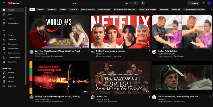The image size is (213, 107).
Task: Open the hamburger guide menu
Action: tap(4, 3)
